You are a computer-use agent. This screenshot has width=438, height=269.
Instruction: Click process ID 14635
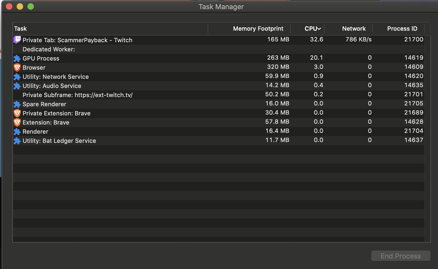pos(414,85)
